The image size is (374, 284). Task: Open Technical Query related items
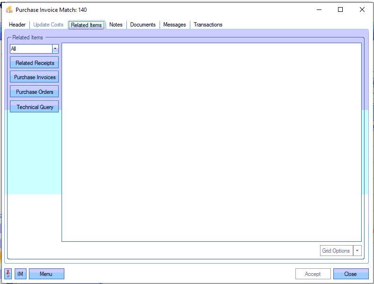[x=35, y=107]
